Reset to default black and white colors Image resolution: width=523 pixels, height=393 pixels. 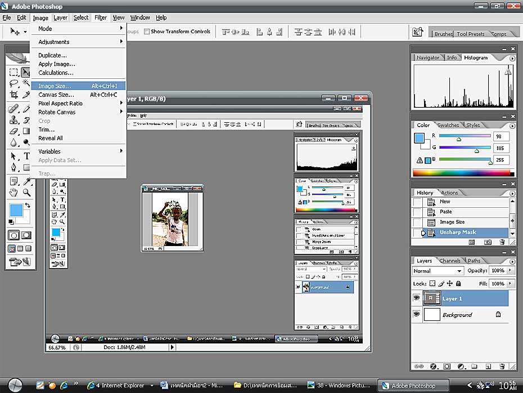point(11,222)
